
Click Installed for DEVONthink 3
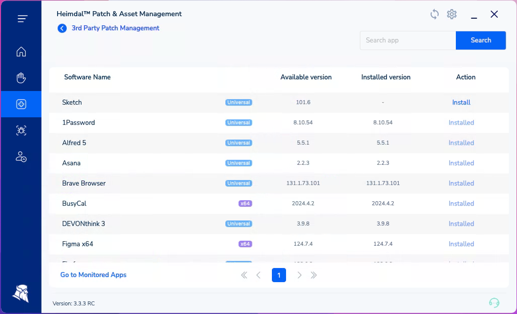(x=461, y=223)
